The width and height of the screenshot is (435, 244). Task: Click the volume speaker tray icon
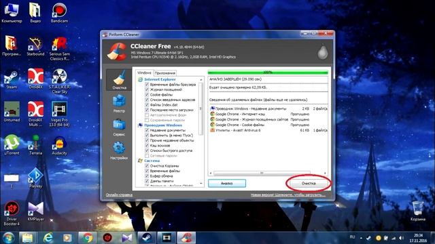point(402,238)
